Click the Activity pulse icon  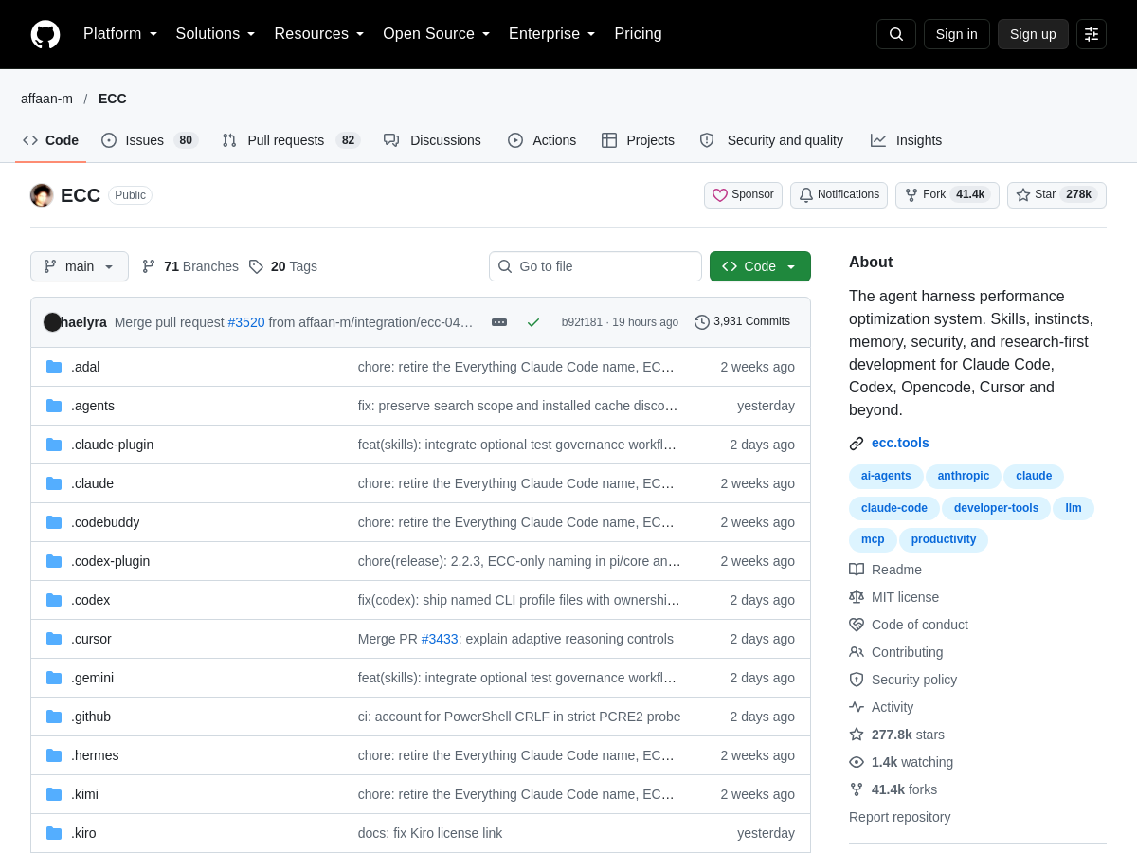coord(857,707)
